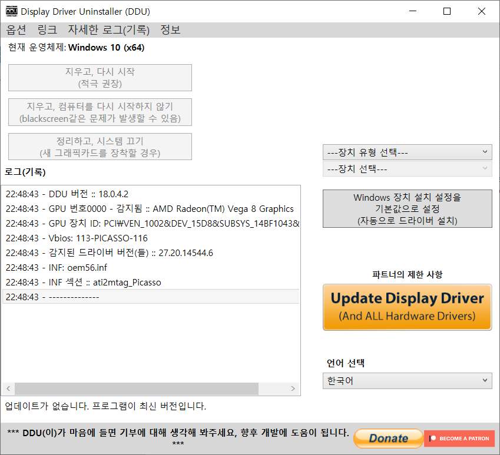Click the Donate PayPal icon
Image resolution: width=500 pixels, height=455 pixels.
coord(388,438)
